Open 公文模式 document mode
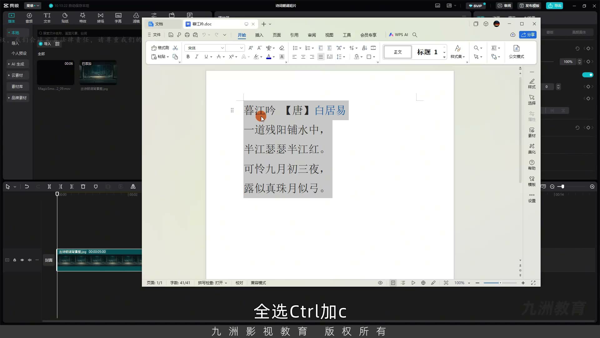 [x=517, y=52]
